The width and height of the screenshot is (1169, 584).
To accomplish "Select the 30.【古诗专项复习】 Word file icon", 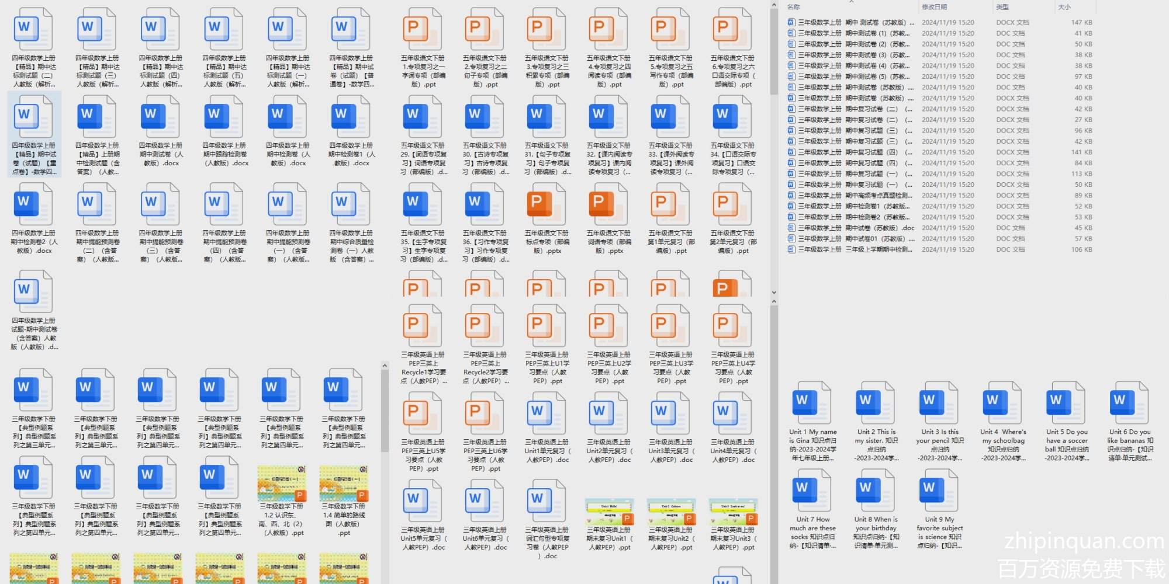I will [485, 116].
